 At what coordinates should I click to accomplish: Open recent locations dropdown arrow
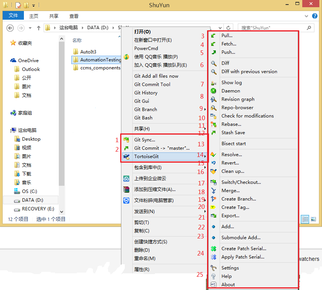pyautogui.click(x=30, y=28)
